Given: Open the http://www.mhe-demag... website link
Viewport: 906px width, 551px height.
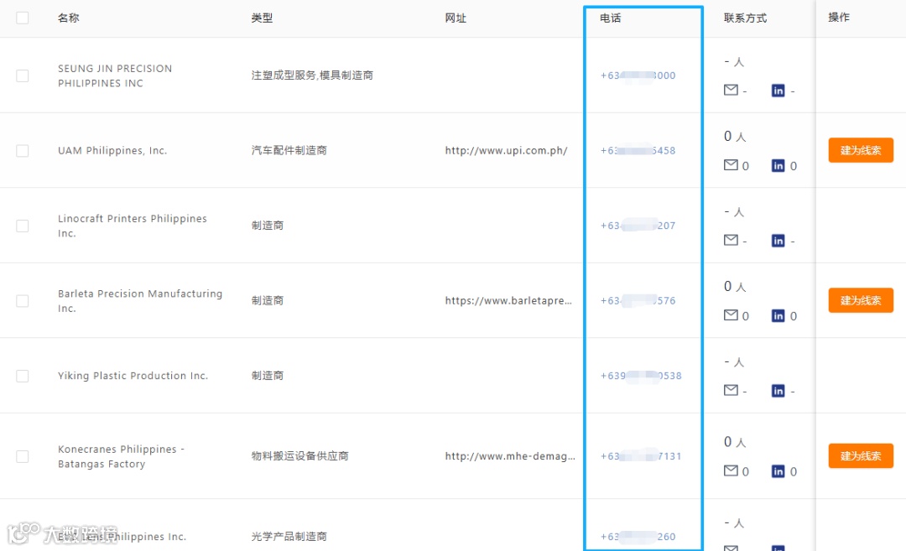Looking at the screenshot, I should tap(510, 456).
